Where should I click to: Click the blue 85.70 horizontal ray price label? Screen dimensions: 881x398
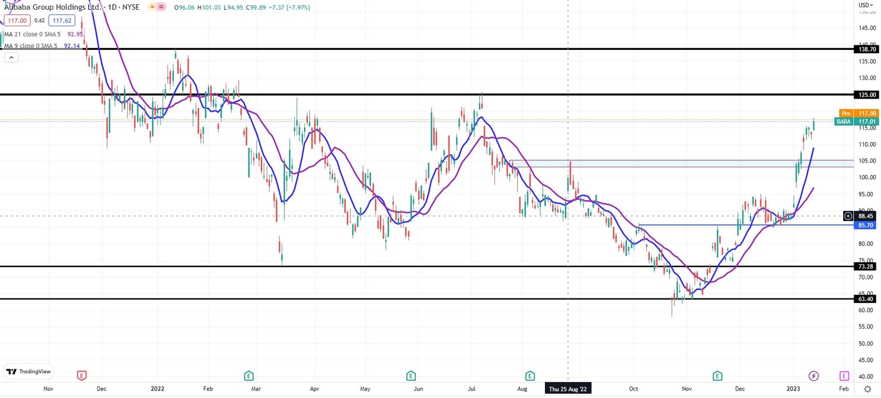[x=866, y=225]
